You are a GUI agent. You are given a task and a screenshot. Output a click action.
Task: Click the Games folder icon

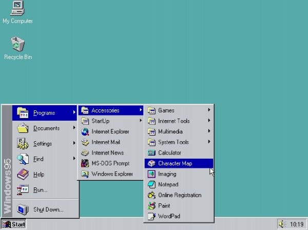(x=151, y=110)
